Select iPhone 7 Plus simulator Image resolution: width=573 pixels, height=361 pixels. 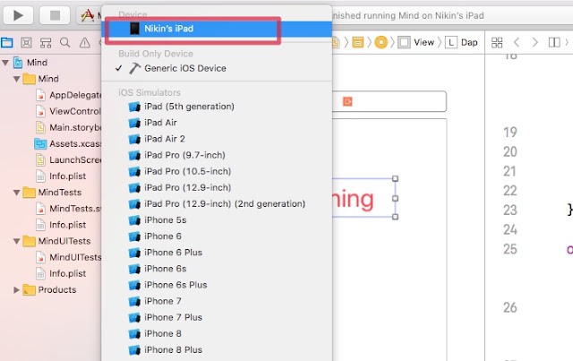pos(217,317)
